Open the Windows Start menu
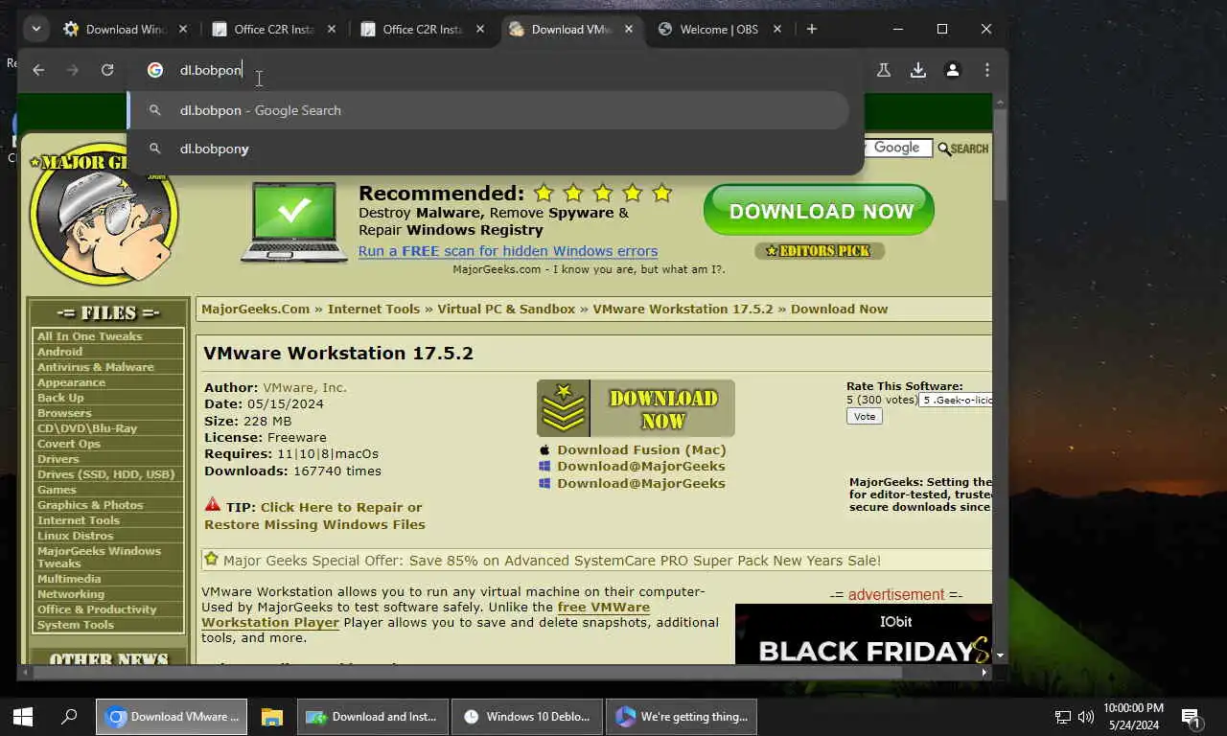The height and width of the screenshot is (736, 1227). [x=23, y=716]
